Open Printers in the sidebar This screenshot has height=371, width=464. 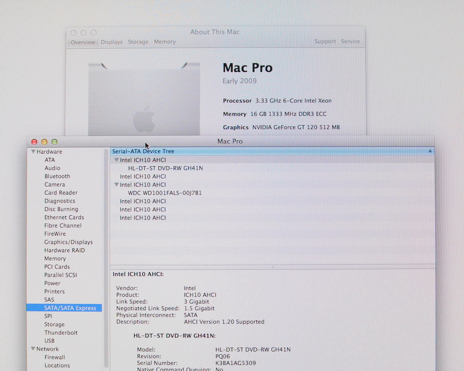click(55, 291)
